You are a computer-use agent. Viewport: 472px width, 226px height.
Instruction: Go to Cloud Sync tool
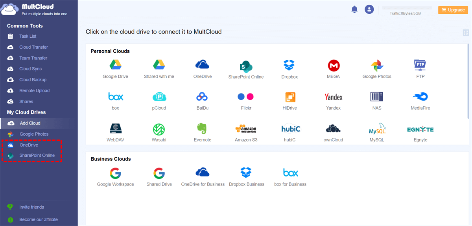[30, 69]
